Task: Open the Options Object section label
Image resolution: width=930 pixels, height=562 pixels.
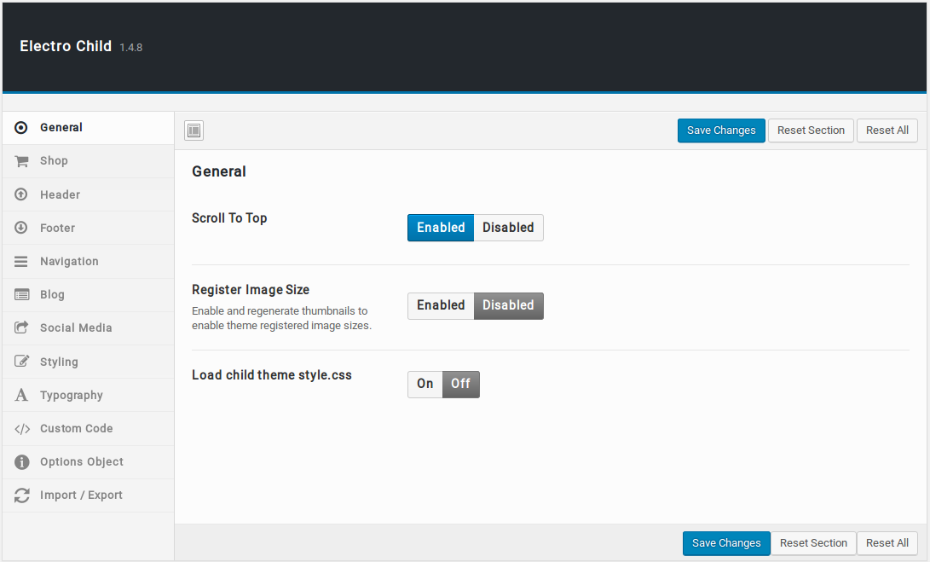Action: click(x=82, y=461)
